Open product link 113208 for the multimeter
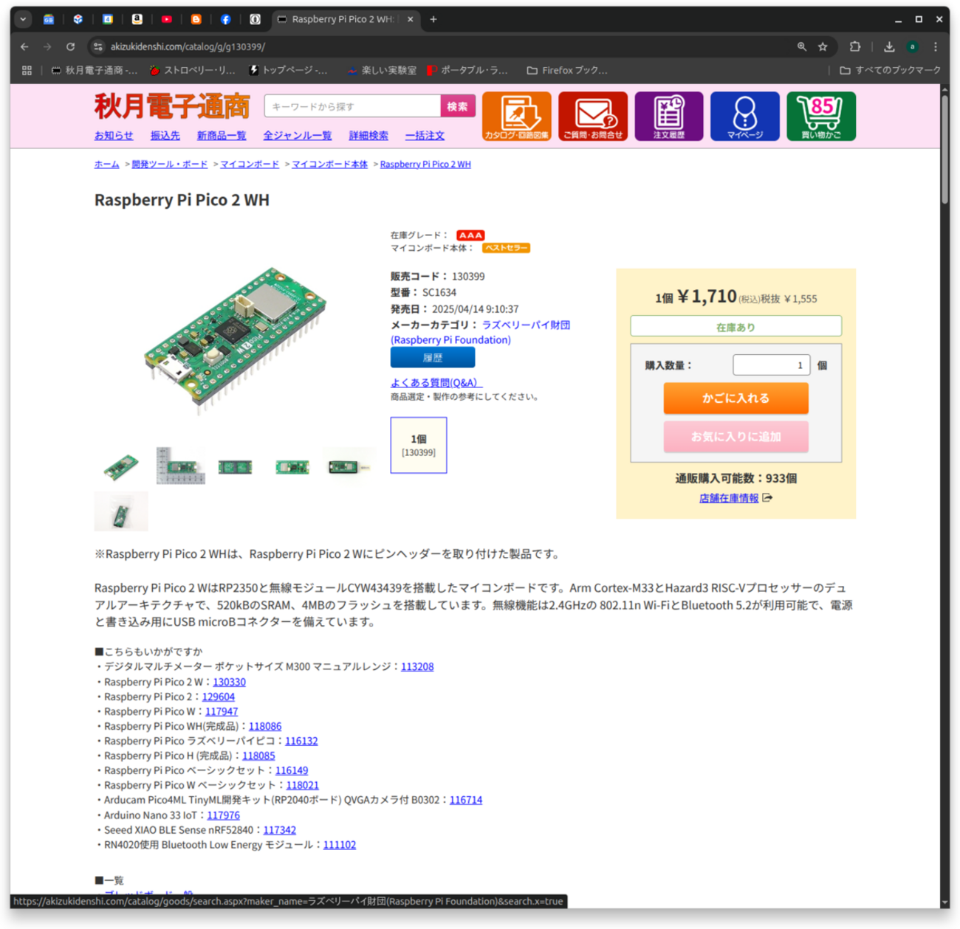This screenshot has width=960, height=929. click(417, 666)
